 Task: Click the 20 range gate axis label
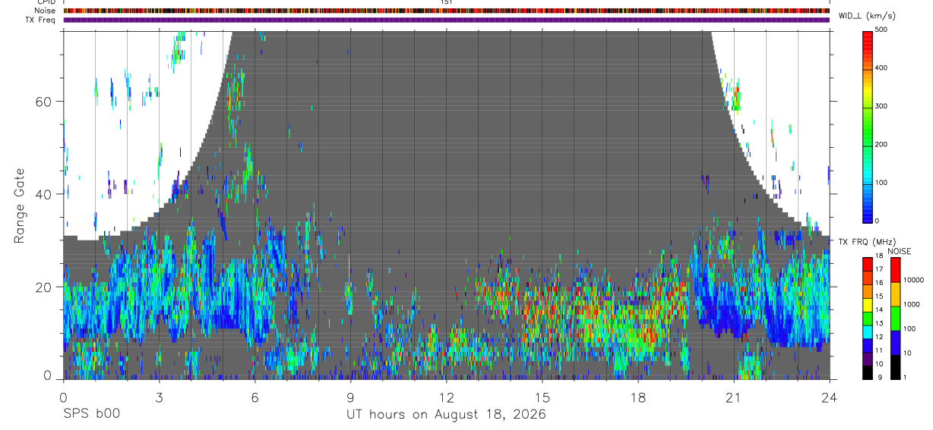[x=48, y=287]
